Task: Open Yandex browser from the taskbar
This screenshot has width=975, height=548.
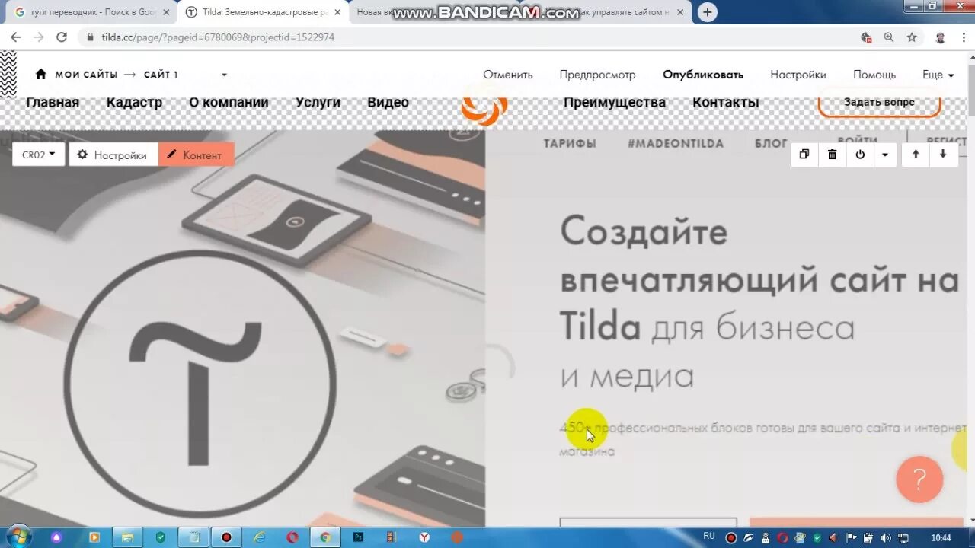Action: 424,537
